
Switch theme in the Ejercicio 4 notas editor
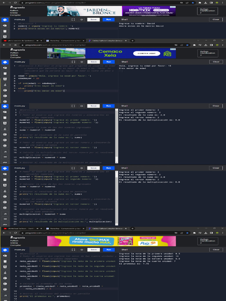pos(82,250)
